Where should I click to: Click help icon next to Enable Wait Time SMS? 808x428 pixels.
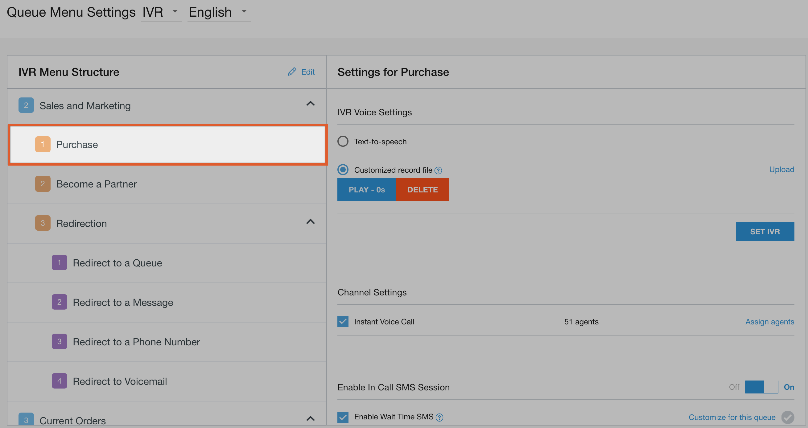(x=439, y=417)
